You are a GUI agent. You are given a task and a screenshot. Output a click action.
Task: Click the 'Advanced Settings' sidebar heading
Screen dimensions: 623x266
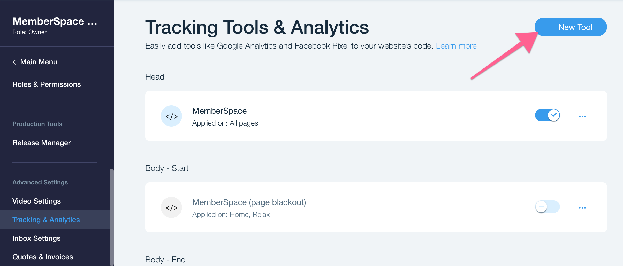click(x=40, y=182)
